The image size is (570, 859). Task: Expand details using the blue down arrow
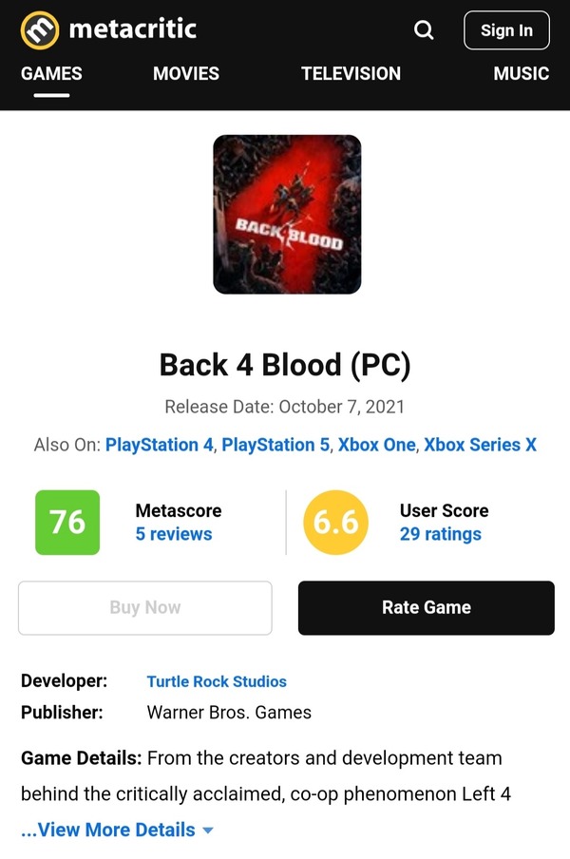[x=207, y=830]
